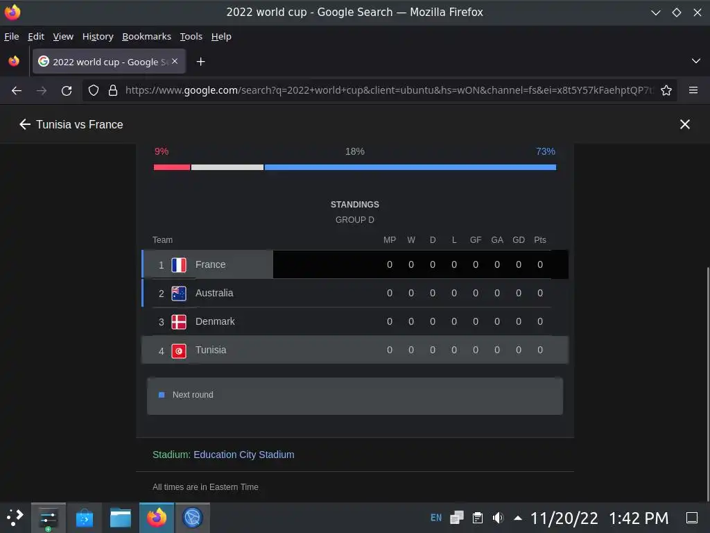
Task: View site security padlock info
Action: click(113, 91)
